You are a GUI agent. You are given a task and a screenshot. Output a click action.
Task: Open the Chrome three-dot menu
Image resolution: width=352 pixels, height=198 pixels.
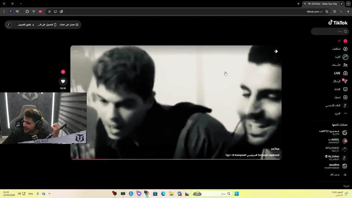pyautogui.click(x=4, y=12)
